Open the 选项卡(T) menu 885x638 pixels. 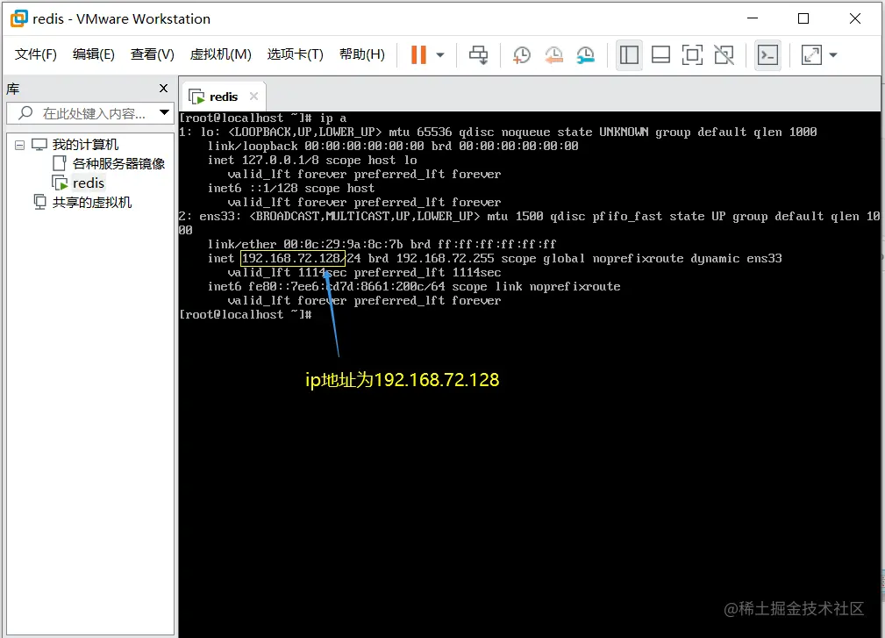pyautogui.click(x=296, y=54)
